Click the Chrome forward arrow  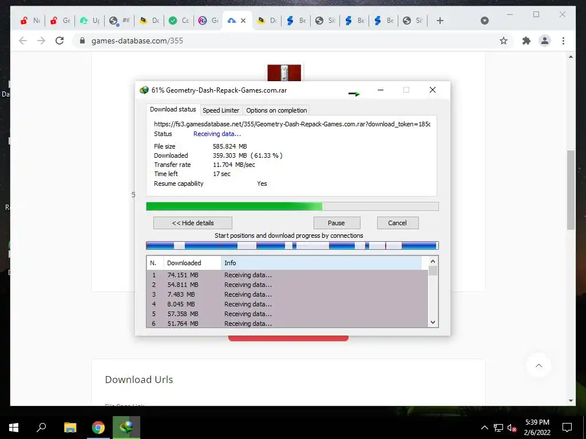[x=41, y=41]
